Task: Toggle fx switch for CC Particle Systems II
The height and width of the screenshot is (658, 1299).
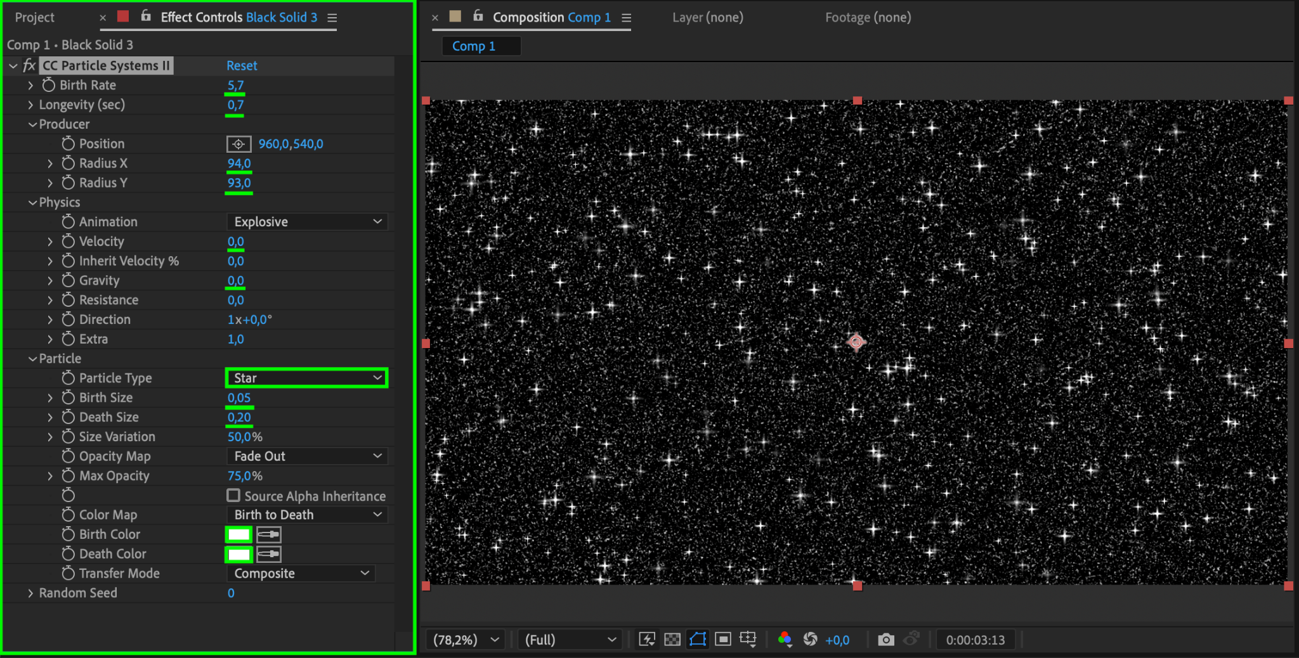Action: [29, 65]
